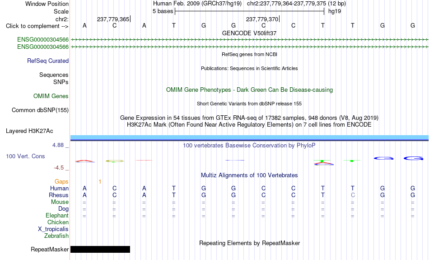The width and height of the screenshot is (429, 260).
Task: Select the RepeatMasker track label
Action: [x=50, y=249]
